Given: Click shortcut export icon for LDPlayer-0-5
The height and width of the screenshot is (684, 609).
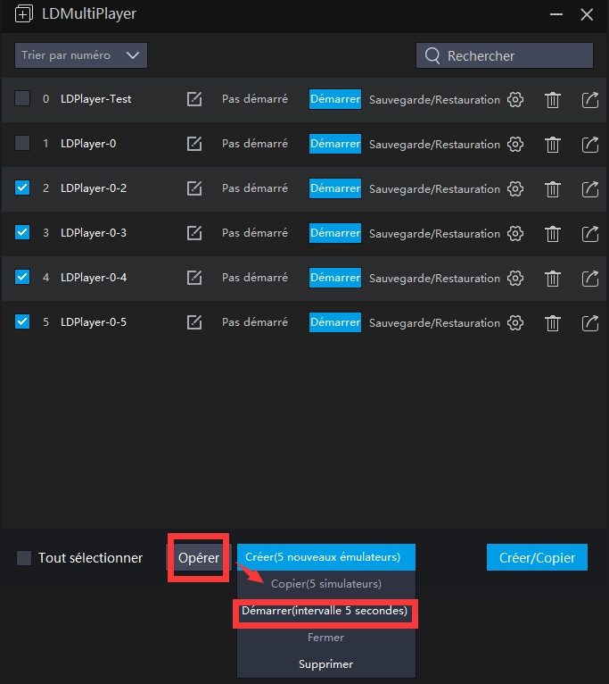Looking at the screenshot, I should click(x=590, y=323).
